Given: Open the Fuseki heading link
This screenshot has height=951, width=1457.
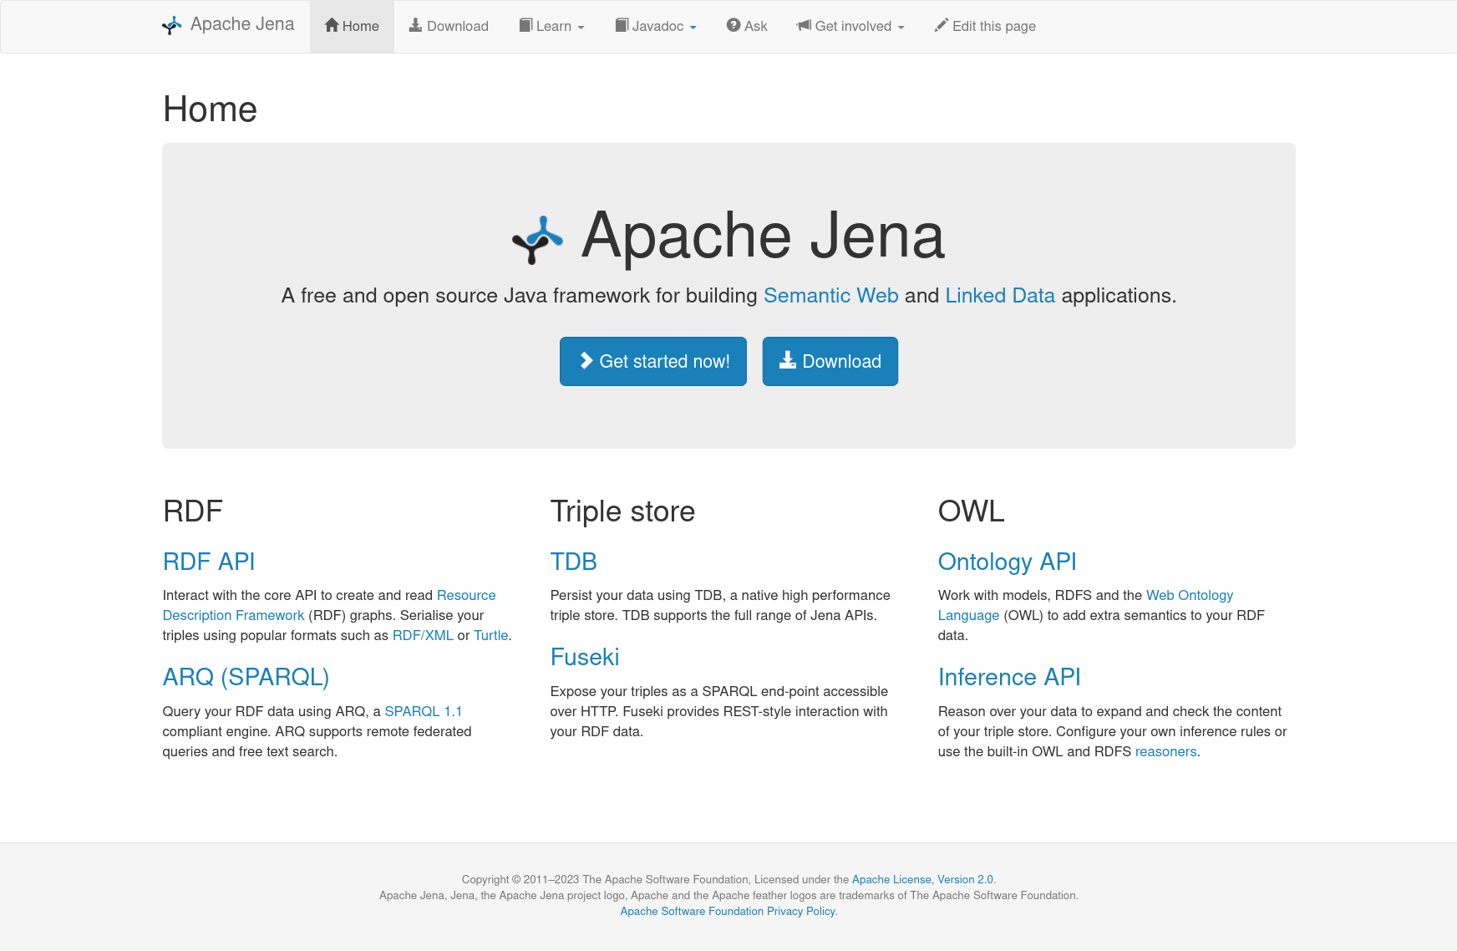Looking at the screenshot, I should point(585,657).
